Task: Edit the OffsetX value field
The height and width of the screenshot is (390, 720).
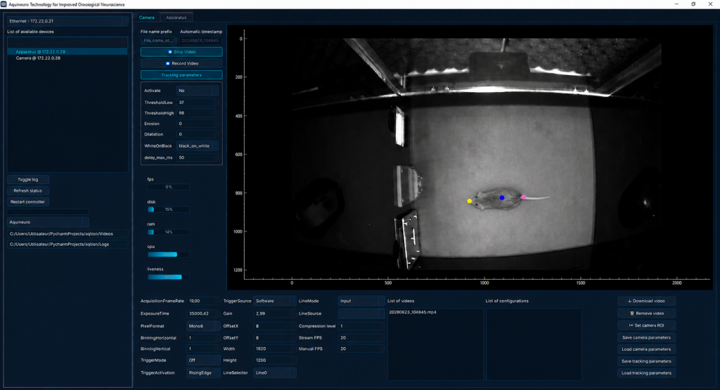Action: point(275,326)
